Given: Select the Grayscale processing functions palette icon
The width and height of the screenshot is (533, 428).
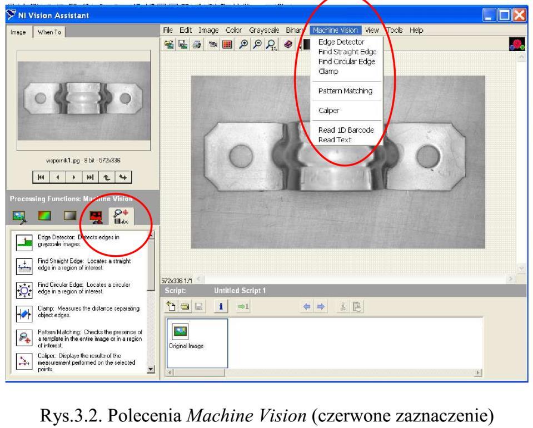Looking at the screenshot, I should point(70,216).
